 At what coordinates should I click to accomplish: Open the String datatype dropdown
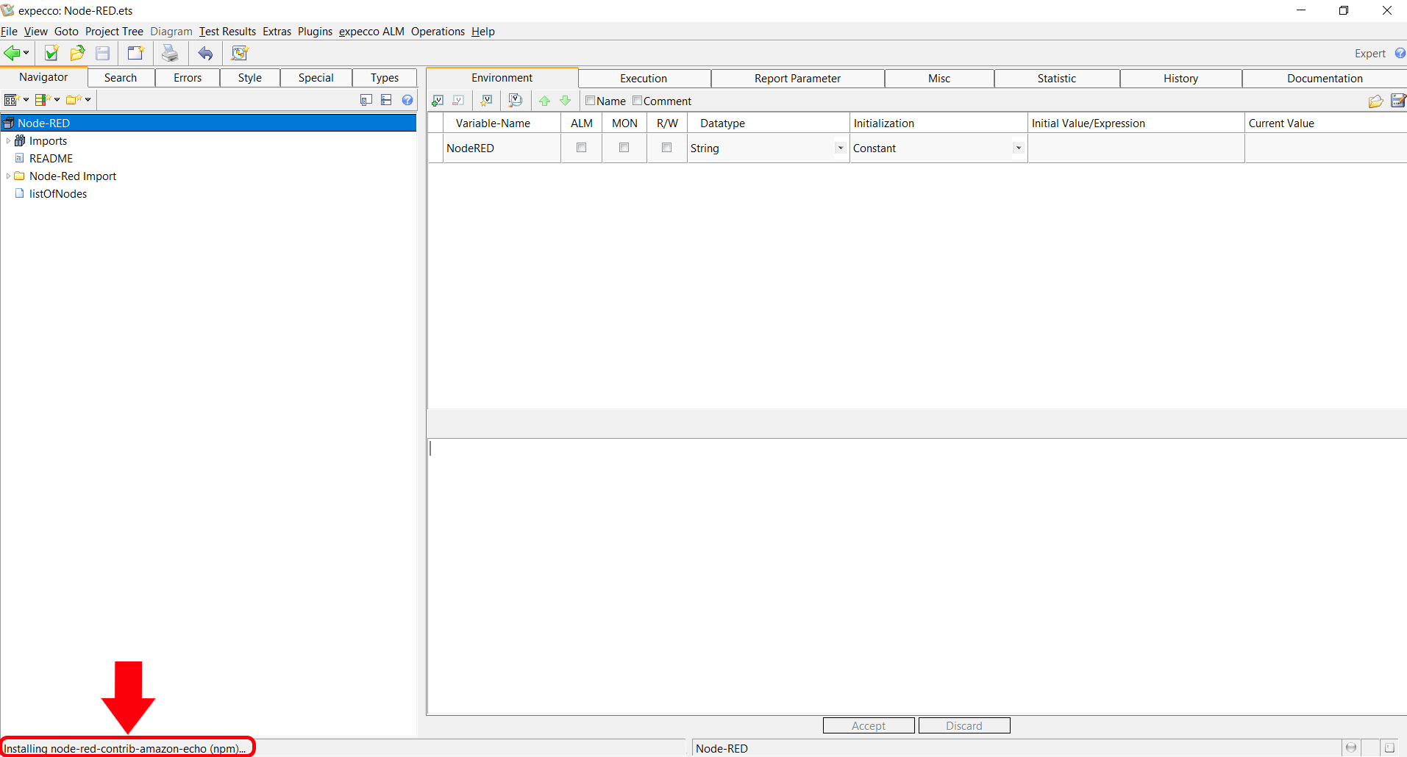tap(839, 148)
